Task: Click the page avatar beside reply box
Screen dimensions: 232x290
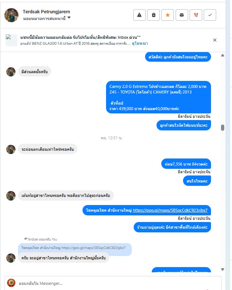Action: coord(11,283)
